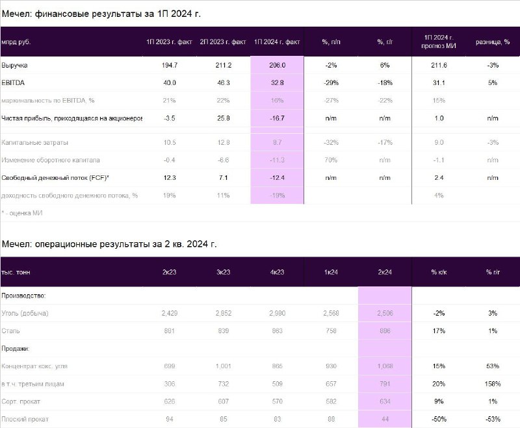Select 'доходность свободного денежного потока, %' label
The height and width of the screenshot is (428, 520).
point(70,195)
